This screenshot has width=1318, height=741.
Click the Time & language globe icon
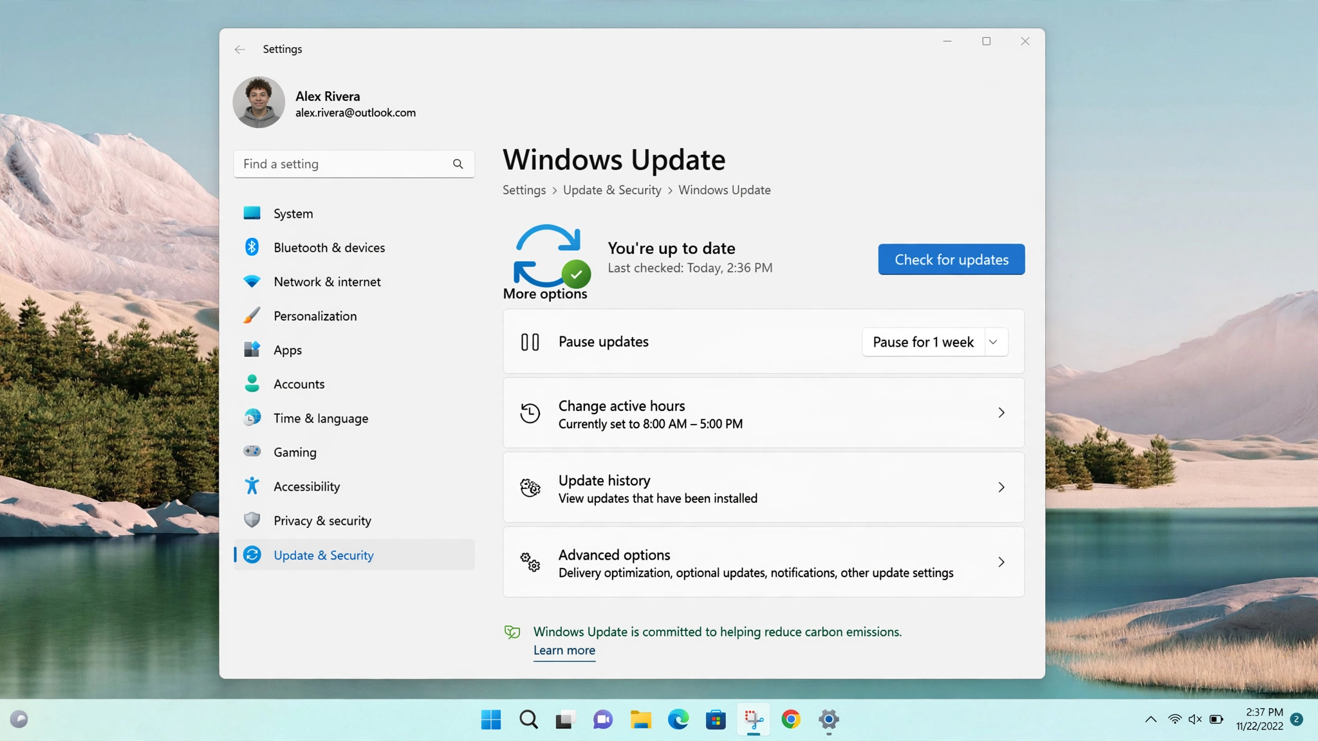252,417
